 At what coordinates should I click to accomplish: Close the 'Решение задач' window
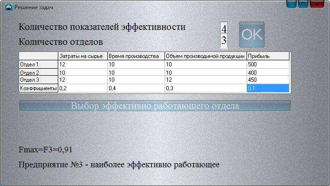317,4
